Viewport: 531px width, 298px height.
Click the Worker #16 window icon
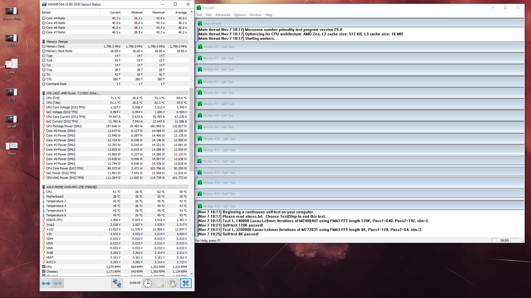coord(200,206)
